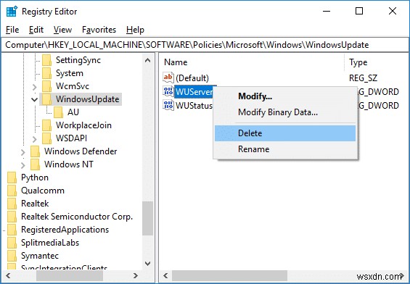Expand the Windows Defender key
The width and height of the screenshot is (410, 284).
click(x=23, y=152)
